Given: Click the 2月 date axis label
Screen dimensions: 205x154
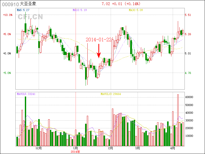Looking at the screenshot, I should (x=111, y=148).
